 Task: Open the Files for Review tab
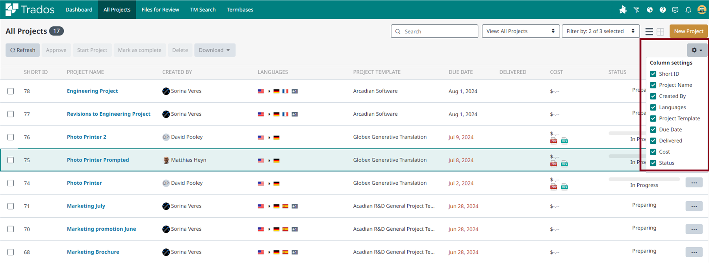[x=160, y=9]
